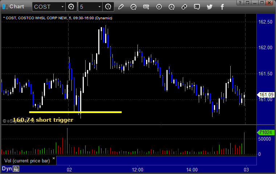The image size is (276, 174).
Task: Start bar replay with the play icon
Action: click(159, 7)
